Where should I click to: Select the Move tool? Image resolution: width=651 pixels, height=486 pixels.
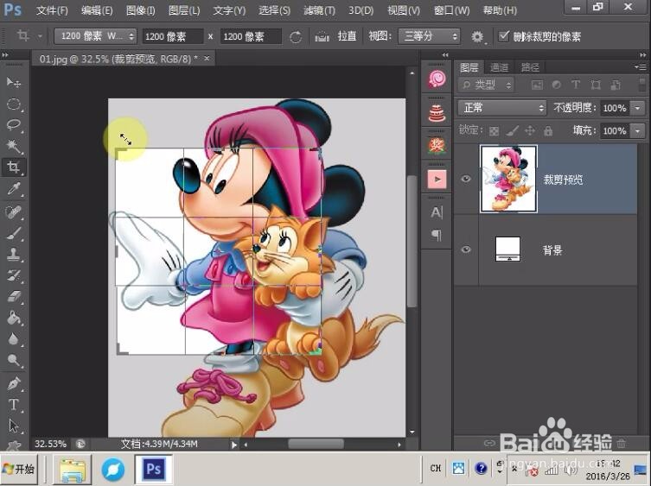[x=13, y=83]
